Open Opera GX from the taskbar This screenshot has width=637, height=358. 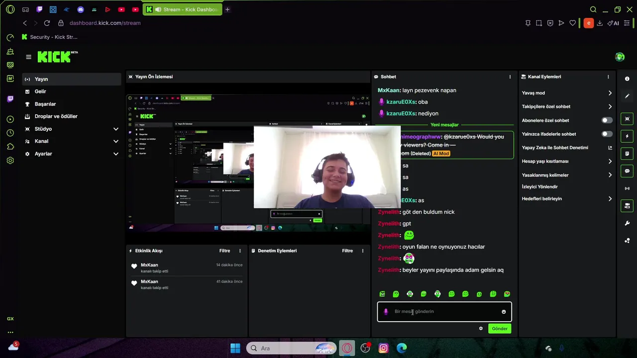(x=347, y=348)
